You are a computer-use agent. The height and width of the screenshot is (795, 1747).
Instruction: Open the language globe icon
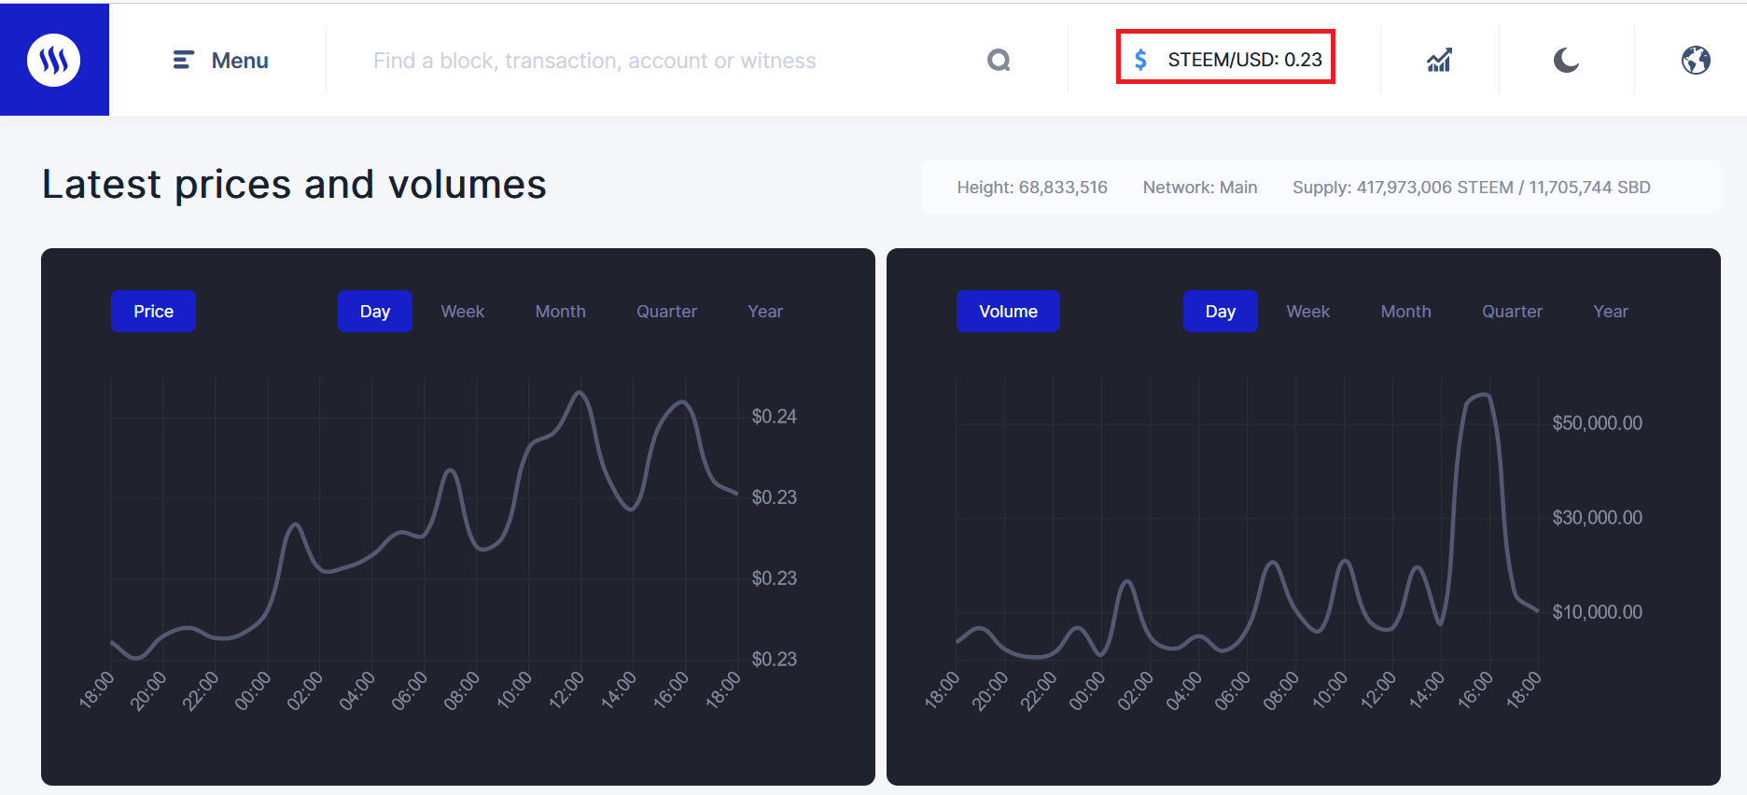(x=1696, y=61)
